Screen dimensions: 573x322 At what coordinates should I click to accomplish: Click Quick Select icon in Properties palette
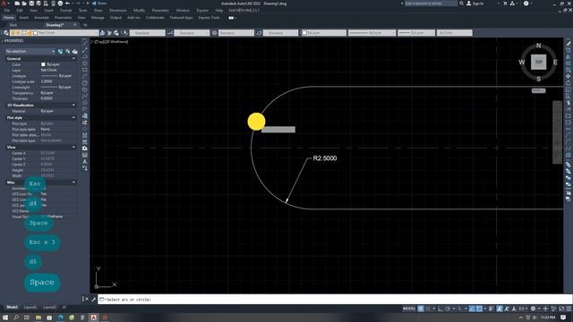74,52
